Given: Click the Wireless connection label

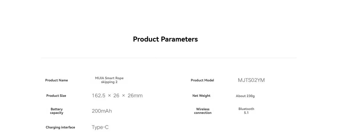Looking at the screenshot, I should click(x=203, y=111).
